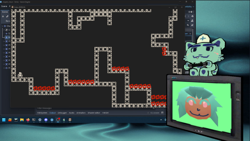Open the Debugger bottom panel
This screenshot has height=141, width=250.
62,113
